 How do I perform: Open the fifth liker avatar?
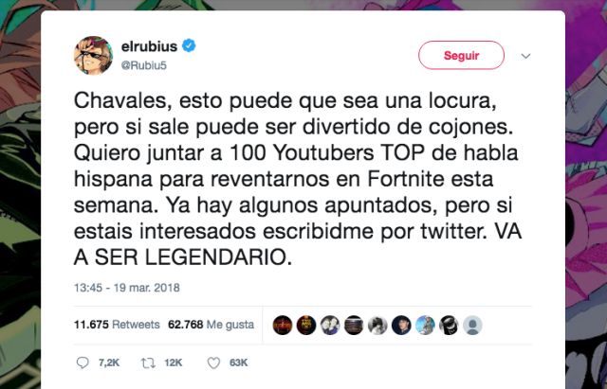[x=377, y=325]
